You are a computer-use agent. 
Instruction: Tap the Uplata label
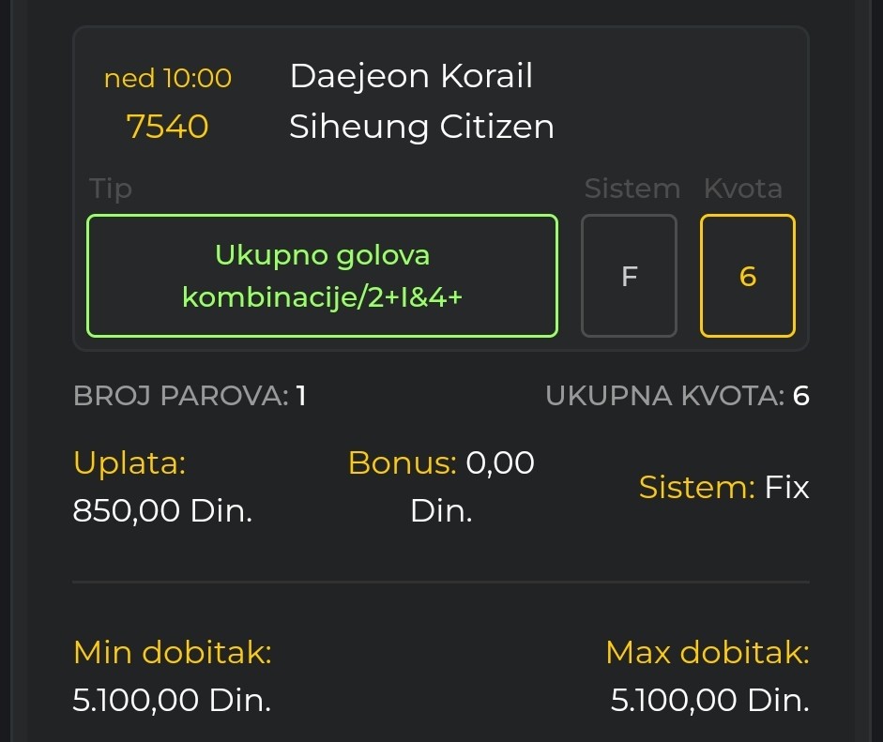point(129,463)
